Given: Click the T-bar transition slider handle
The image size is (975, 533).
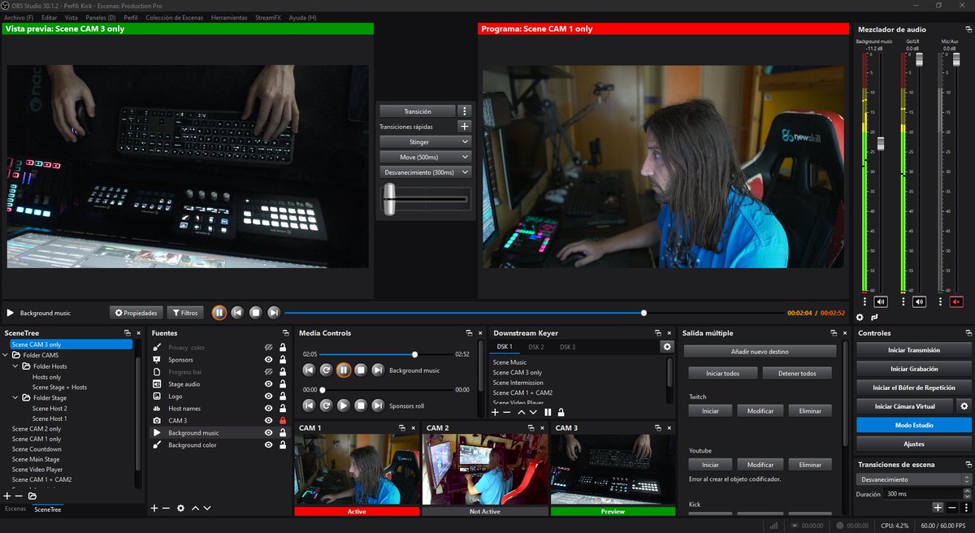Looking at the screenshot, I should pos(389,199).
